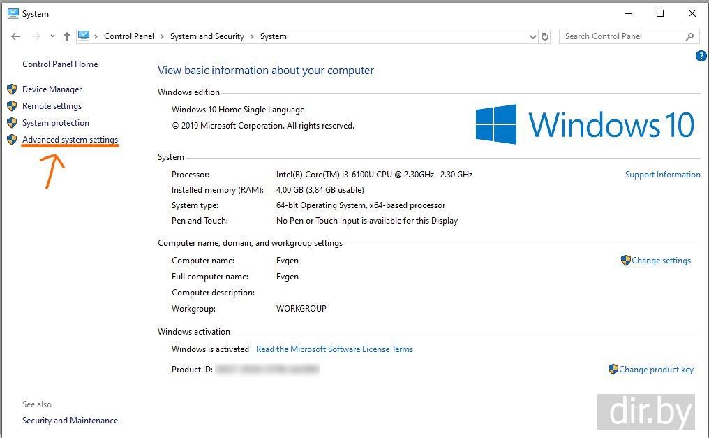The width and height of the screenshot is (709, 438).
Task: Click the Back navigation arrow
Action: click(15, 36)
